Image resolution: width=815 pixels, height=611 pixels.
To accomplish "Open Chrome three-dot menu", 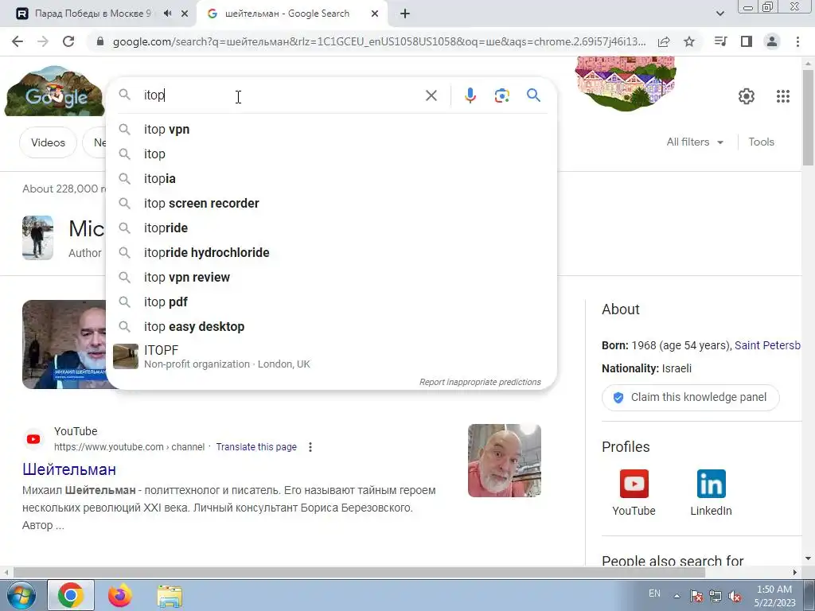I will click(797, 41).
